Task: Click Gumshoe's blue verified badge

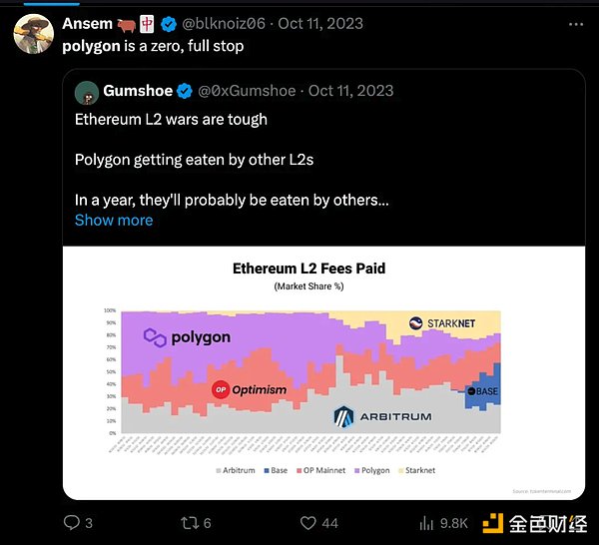Action: click(x=185, y=91)
